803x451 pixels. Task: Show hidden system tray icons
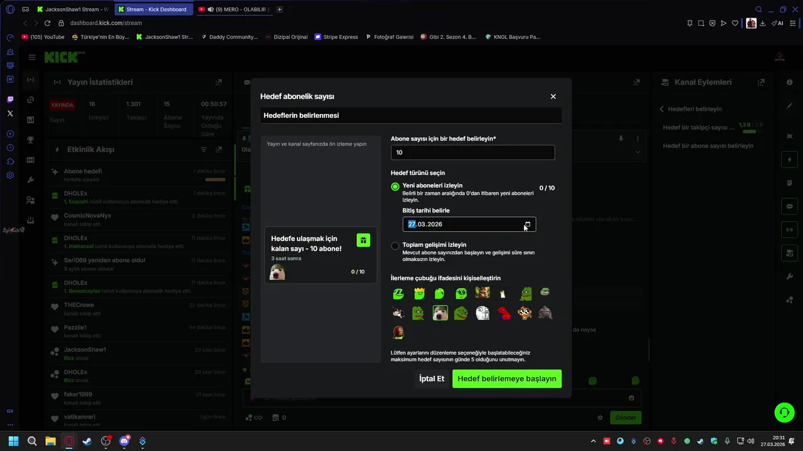click(593, 441)
